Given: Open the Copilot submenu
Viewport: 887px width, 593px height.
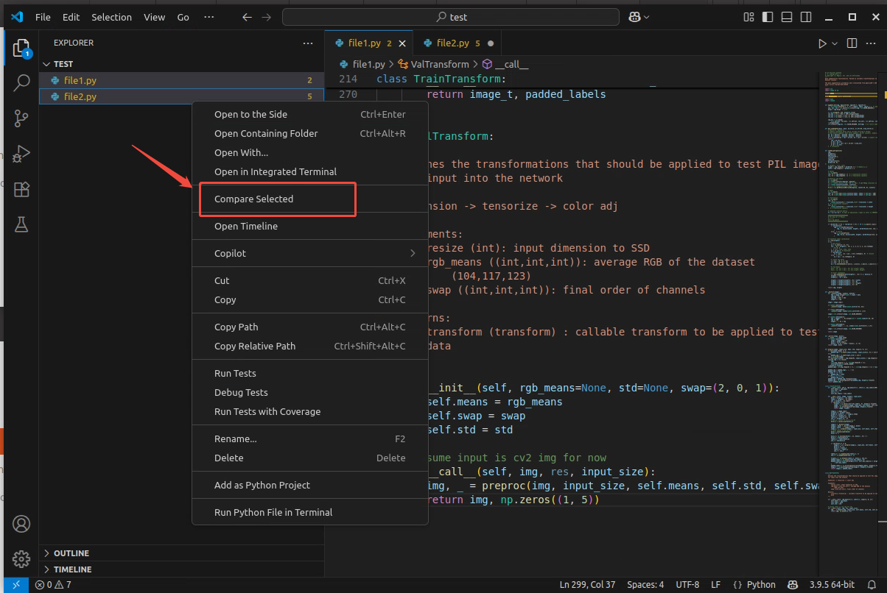Looking at the screenshot, I should pos(310,253).
